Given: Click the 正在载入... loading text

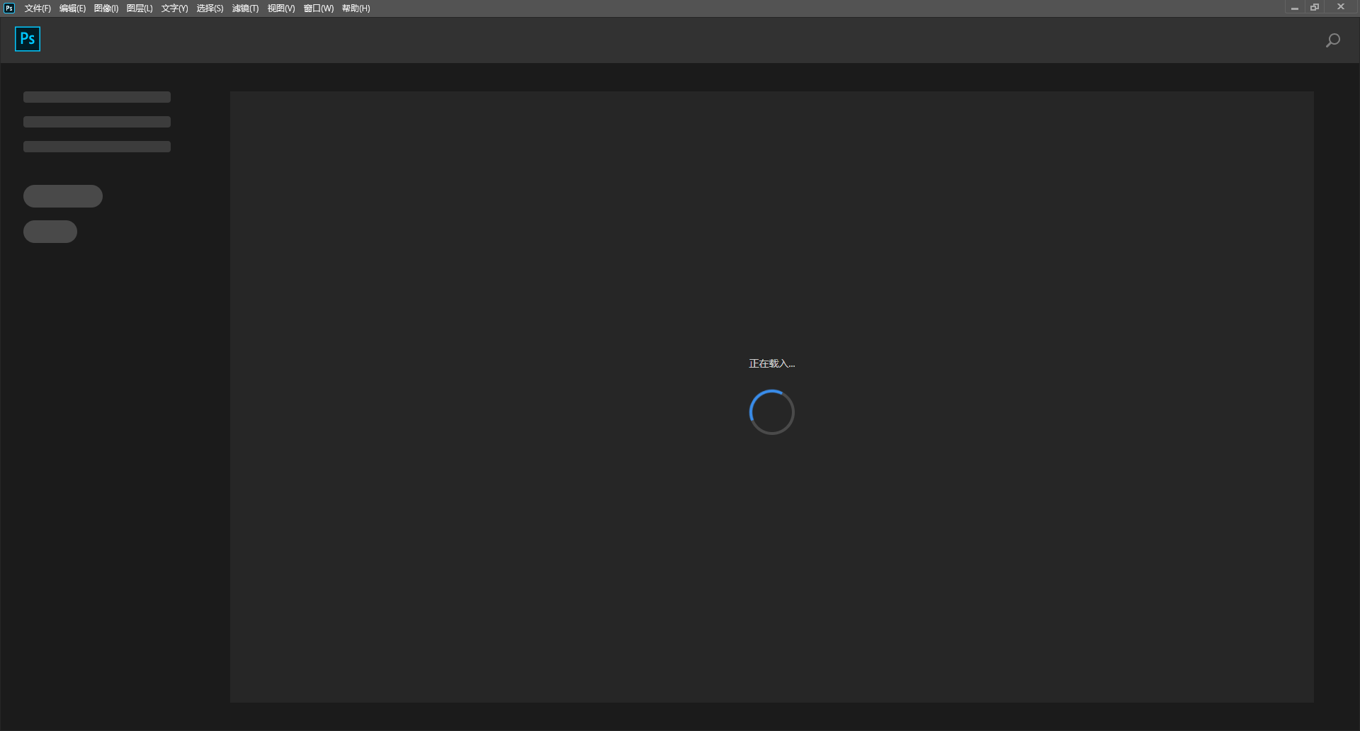Looking at the screenshot, I should [771, 363].
